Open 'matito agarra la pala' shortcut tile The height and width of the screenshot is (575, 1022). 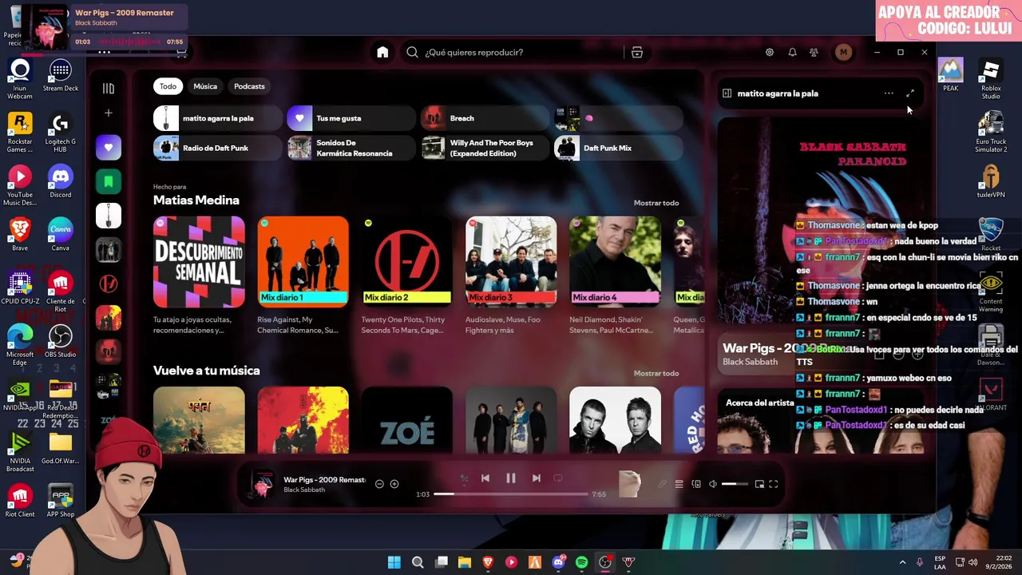[216, 118]
